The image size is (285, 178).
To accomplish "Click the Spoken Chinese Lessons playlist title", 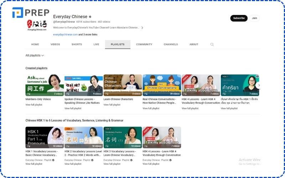I will [82, 101].
